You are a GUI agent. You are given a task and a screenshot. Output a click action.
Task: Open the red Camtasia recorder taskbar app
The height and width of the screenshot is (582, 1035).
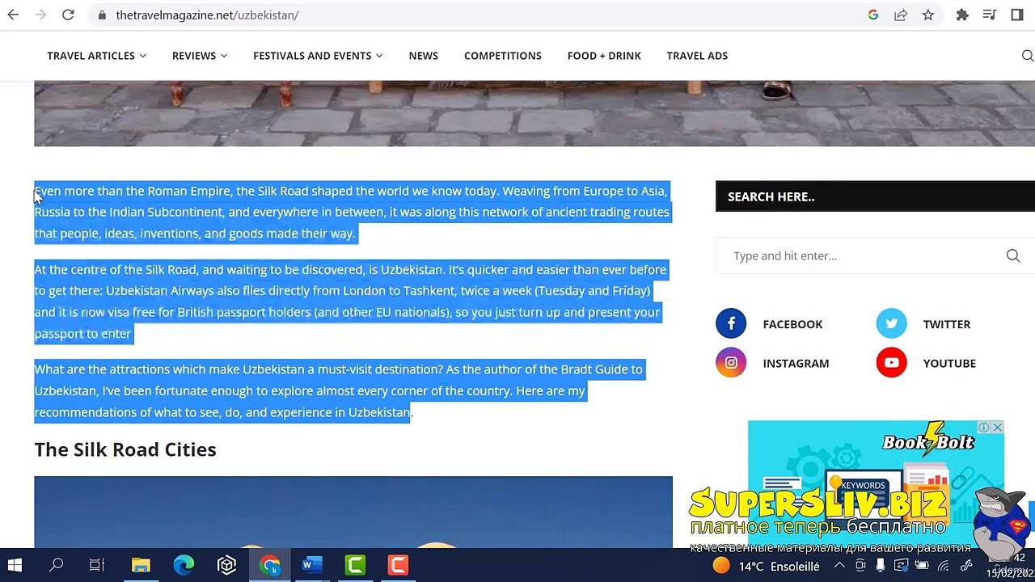click(398, 565)
